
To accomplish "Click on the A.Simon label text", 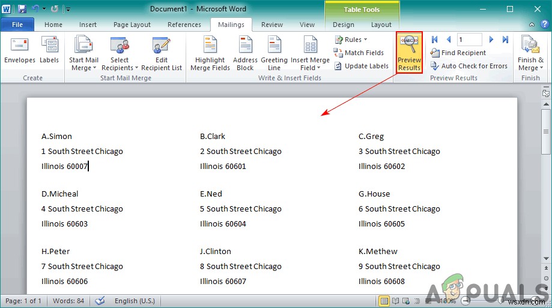I will pos(56,136).
